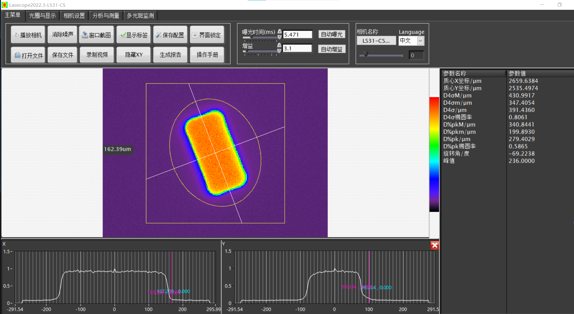Switch to the 主菜单 tab
The height and width of the screenshot is (314, 574).
[x=13, y=15]
